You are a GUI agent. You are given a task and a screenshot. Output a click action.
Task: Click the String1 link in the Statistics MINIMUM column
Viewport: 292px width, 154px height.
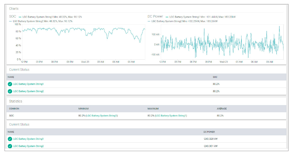101,116
